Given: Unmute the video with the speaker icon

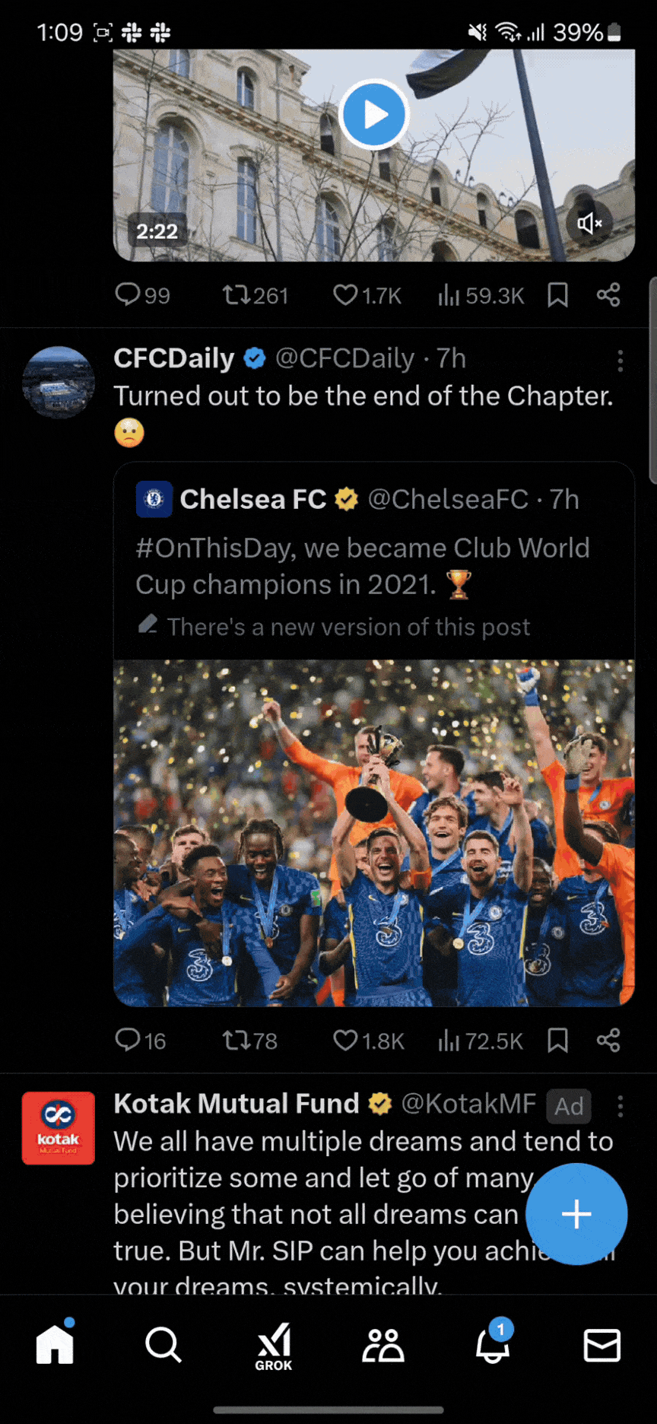Looking at the screenshot, I should point(590,223).
